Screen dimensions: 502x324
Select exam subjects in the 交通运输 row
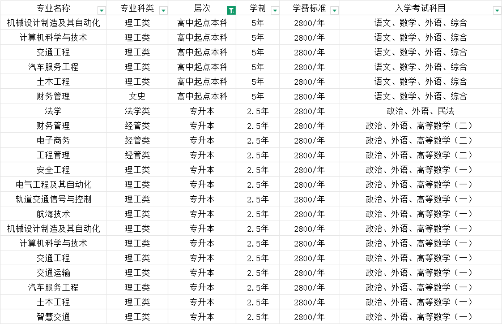pos(420,273)
